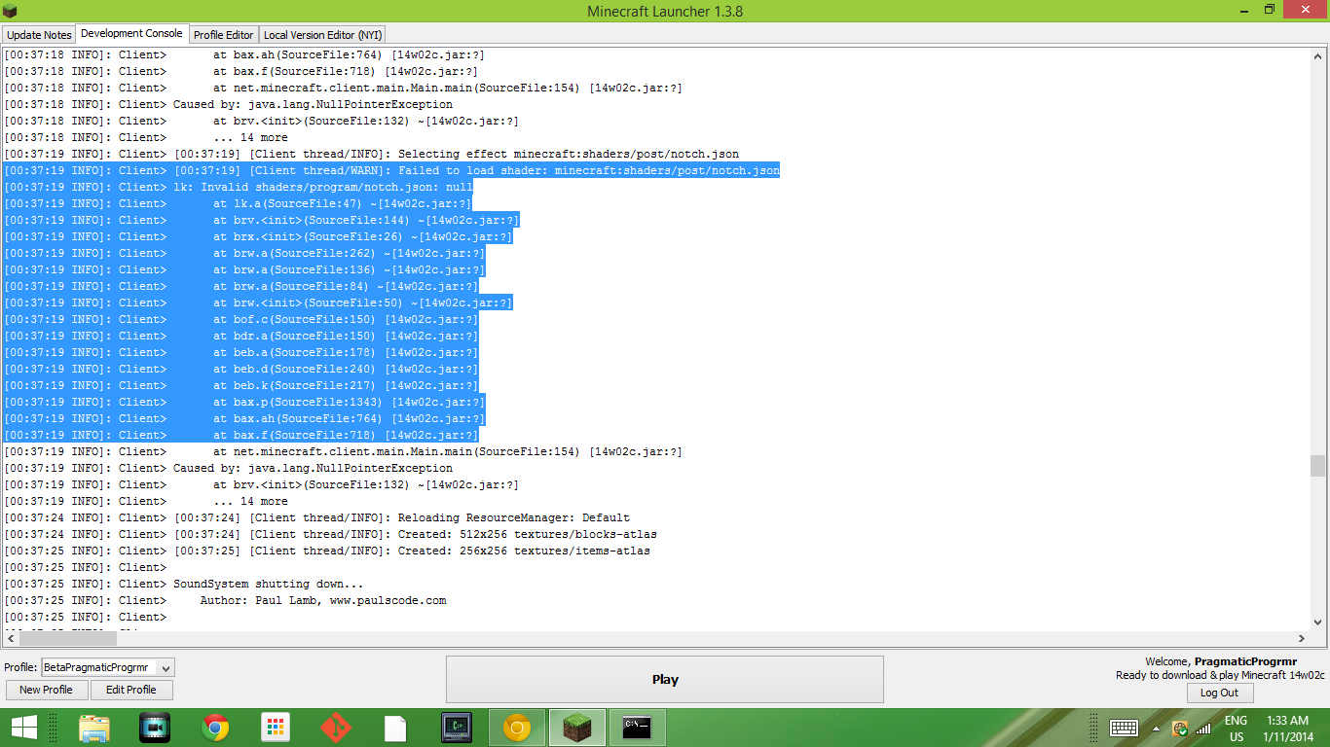Click the Windows Start button
This screenshot has width=1330, height=747.
pyautogui.click(x=23, y=728)
